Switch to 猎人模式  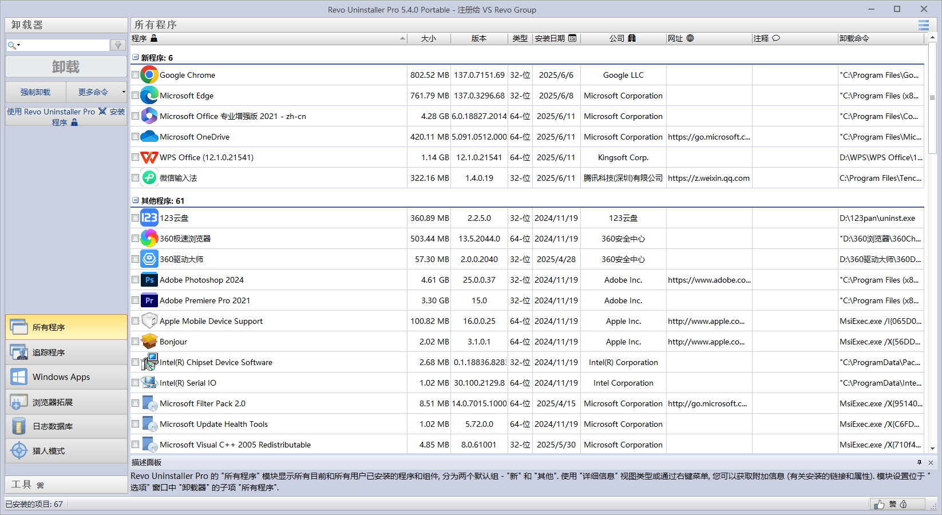tap(66, 451)
